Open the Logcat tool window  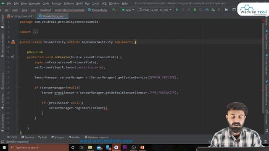click(58, 137)
